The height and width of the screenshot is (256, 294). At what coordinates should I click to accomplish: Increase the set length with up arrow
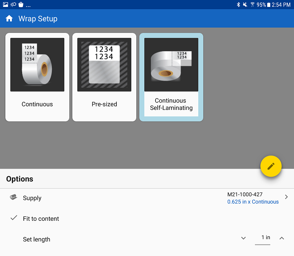pos(282,238)
